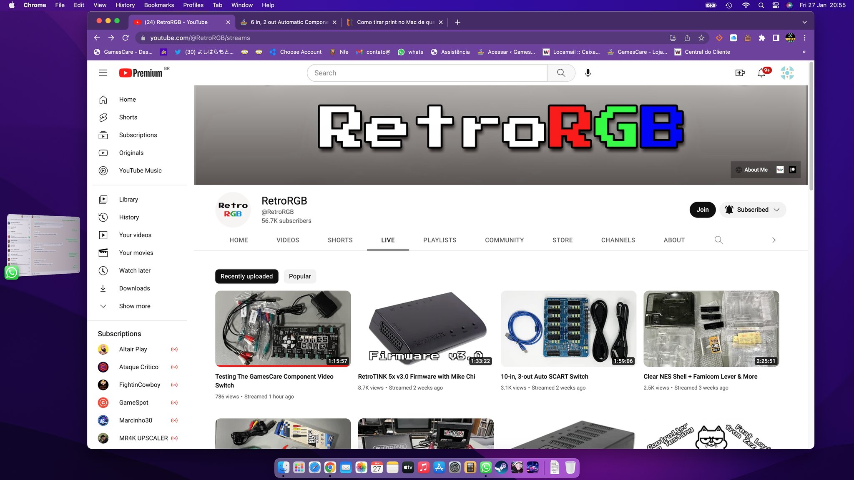Click the page vertical scrollbar
The image size is (854, 480).
tap(811, 126)
